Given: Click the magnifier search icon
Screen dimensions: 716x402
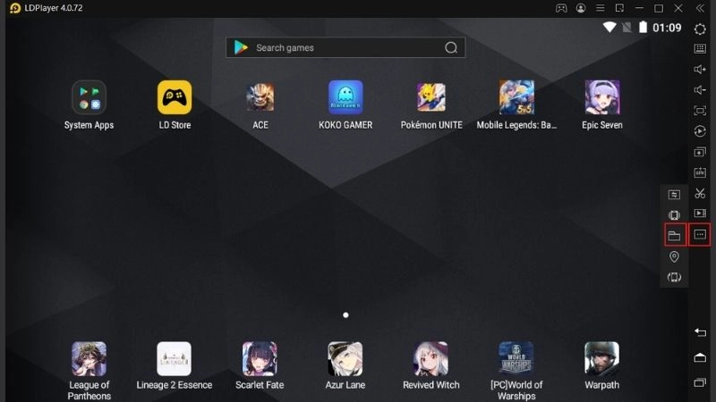Looking at the screenshot, I should point(451,47).
